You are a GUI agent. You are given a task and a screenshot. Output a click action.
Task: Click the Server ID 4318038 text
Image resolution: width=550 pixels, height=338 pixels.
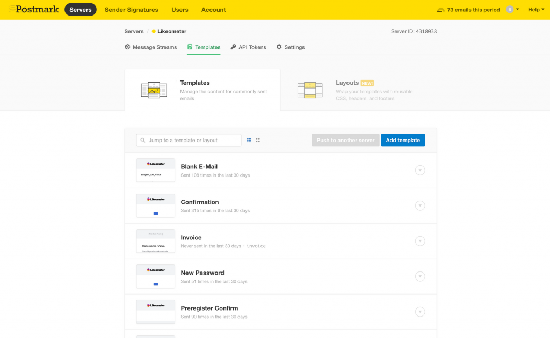[414, 31]
